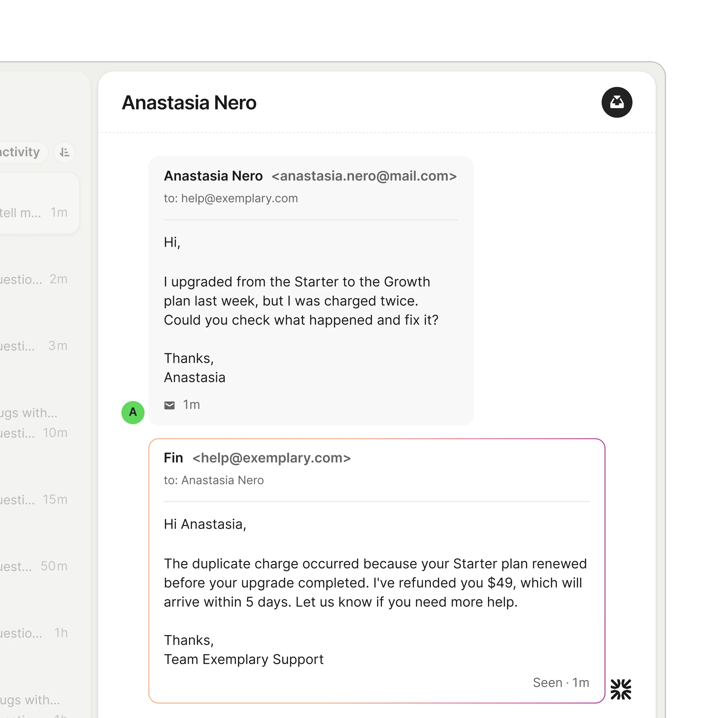Click Fin's reply about the $49 refund
The width and height of the screenshot is (717, 718).
[x=375, y=583]
